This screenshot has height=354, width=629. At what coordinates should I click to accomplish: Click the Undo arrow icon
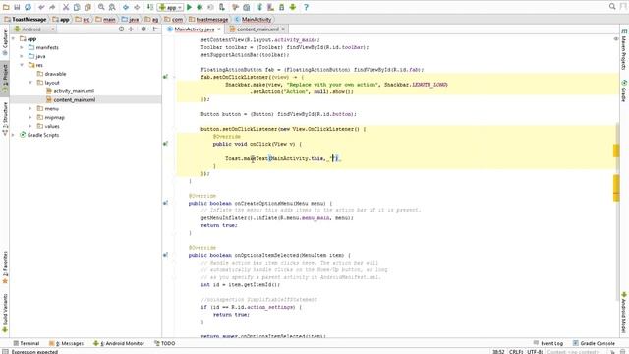[41, 7]
